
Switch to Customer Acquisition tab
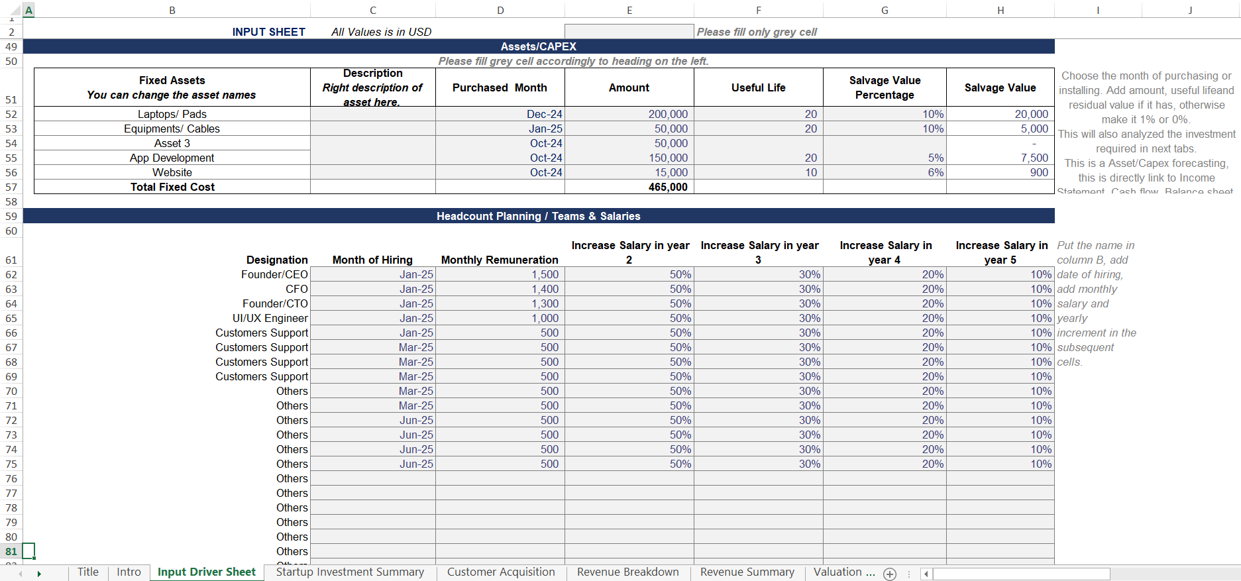tap(501, 572)
